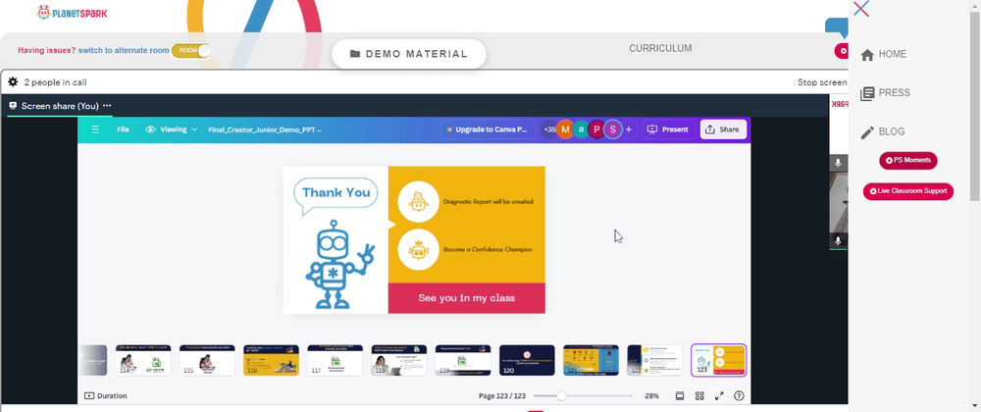Open the DEMO MATERIAL tab
Image resolution: width=981 pixels, height=412 pixels.
tap(408, 54)
